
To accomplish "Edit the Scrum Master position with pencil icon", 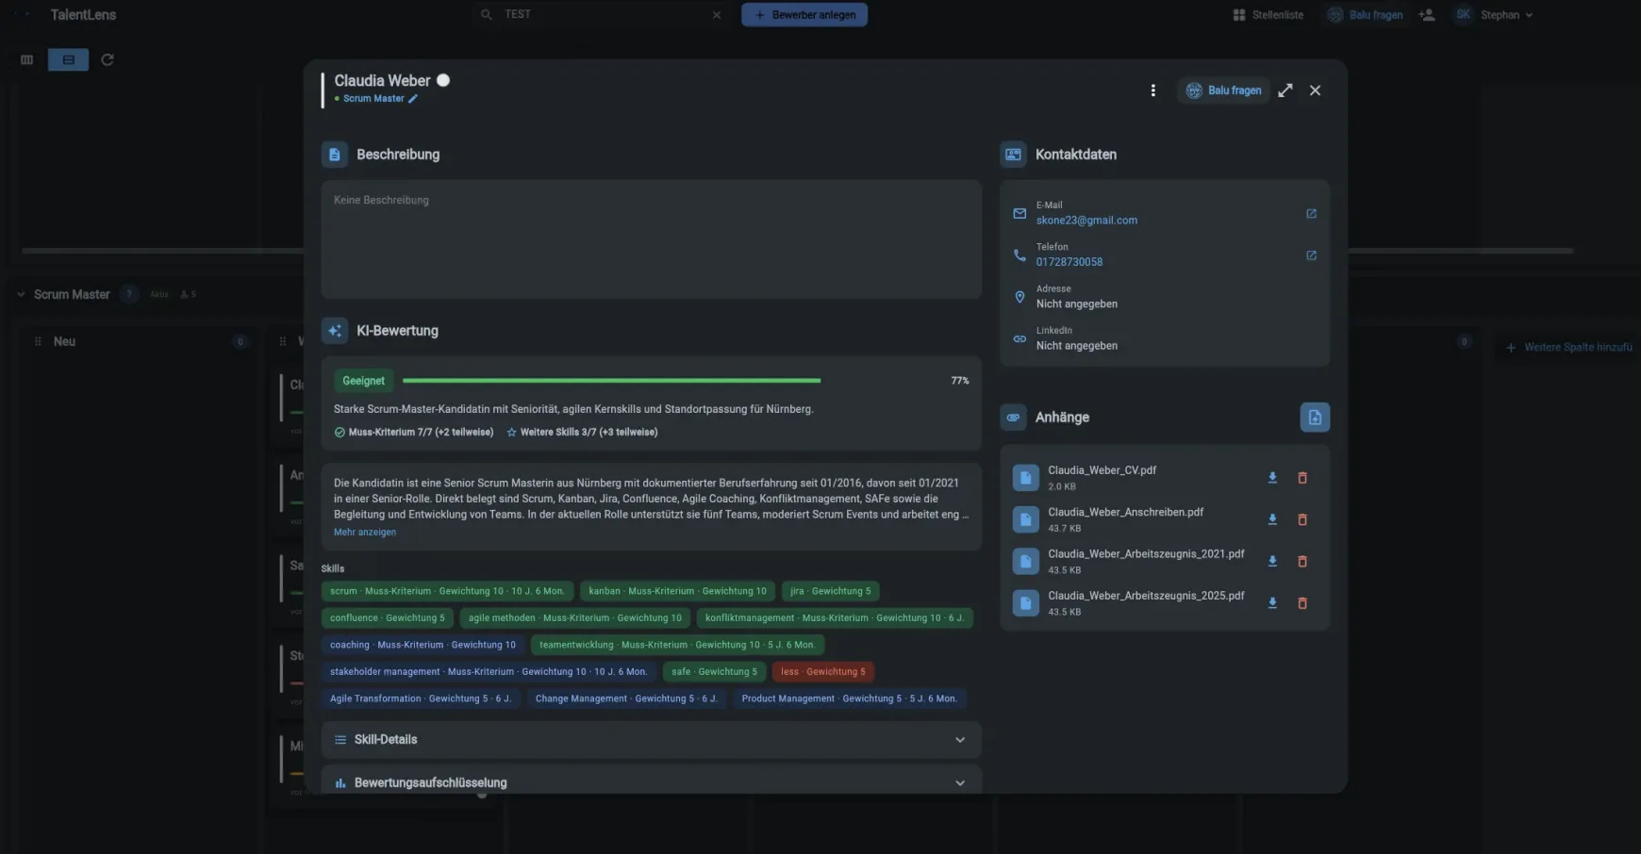I will (413, 99).
